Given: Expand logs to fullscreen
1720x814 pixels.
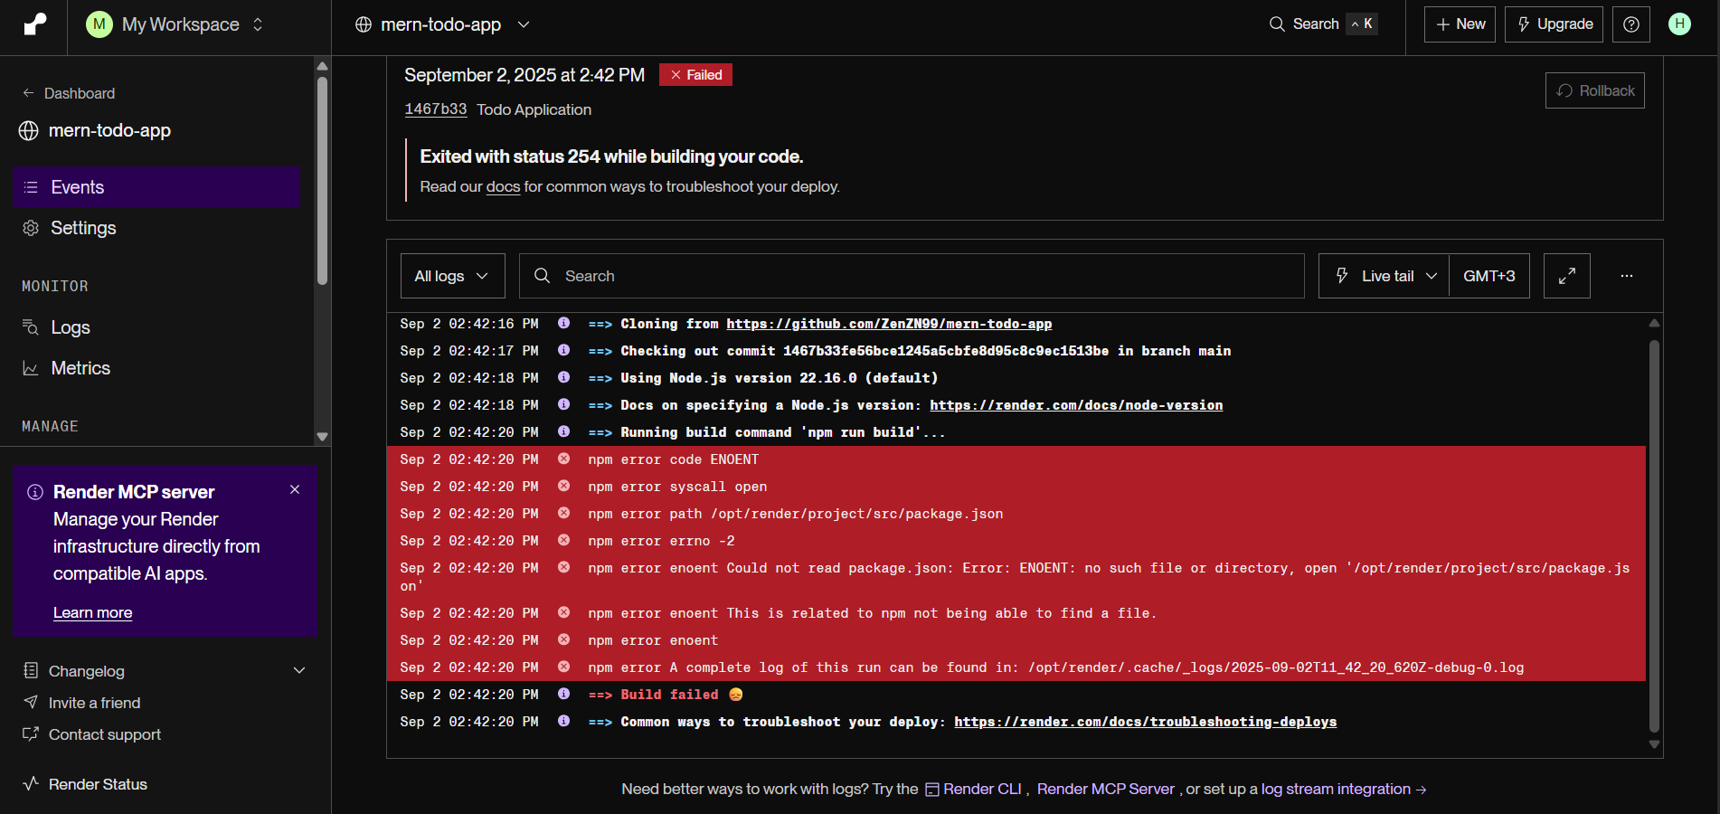Looking at the screenshot, I should pyautogui.click(x=1567, y=276).
